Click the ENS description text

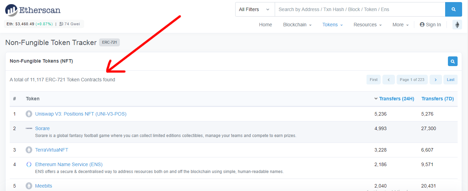pos(159,172)
